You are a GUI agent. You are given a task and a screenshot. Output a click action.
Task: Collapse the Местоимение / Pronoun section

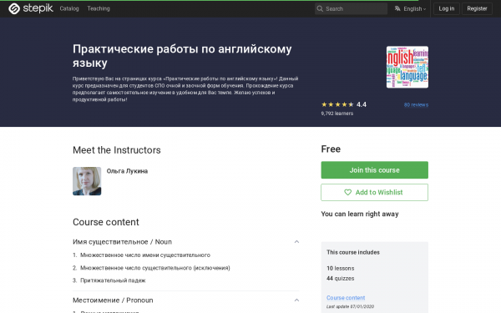tap(296, 300)
